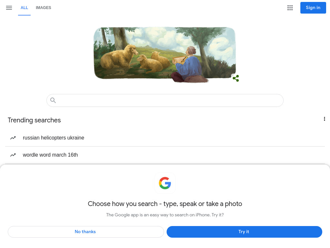Accept the Google app offer with Try it

[244, 232]
